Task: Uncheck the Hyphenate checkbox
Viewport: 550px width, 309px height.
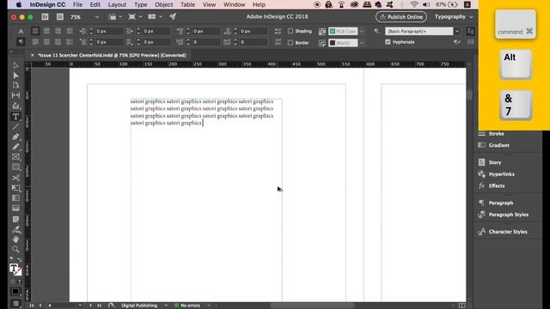Action: coord(388,42)
